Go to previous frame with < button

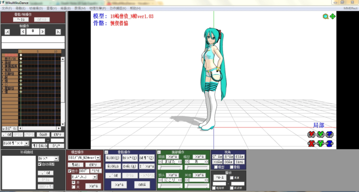tap(23, 32)
